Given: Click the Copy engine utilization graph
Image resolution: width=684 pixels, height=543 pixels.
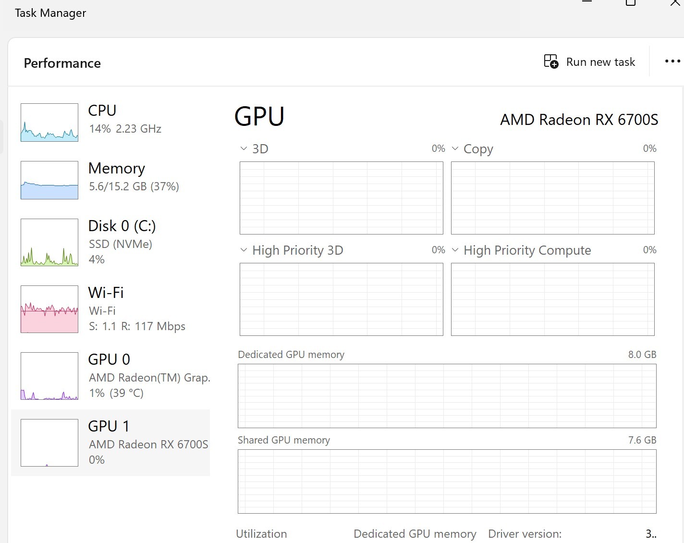Looking at the screenshot, I should [x=553, y=198].
